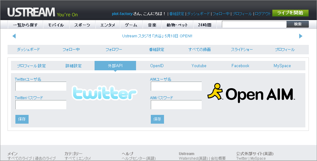Open 番組設定 in the gray account bar
Screen dimensions: 317x161
pyautogui.click(x=157, y=50)
